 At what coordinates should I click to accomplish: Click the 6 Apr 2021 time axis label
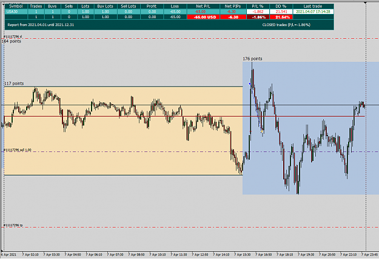[8, 255]
